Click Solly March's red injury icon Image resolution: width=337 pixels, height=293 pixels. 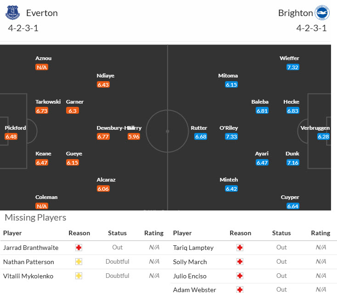pyautogui.click(x=240, y=262)
